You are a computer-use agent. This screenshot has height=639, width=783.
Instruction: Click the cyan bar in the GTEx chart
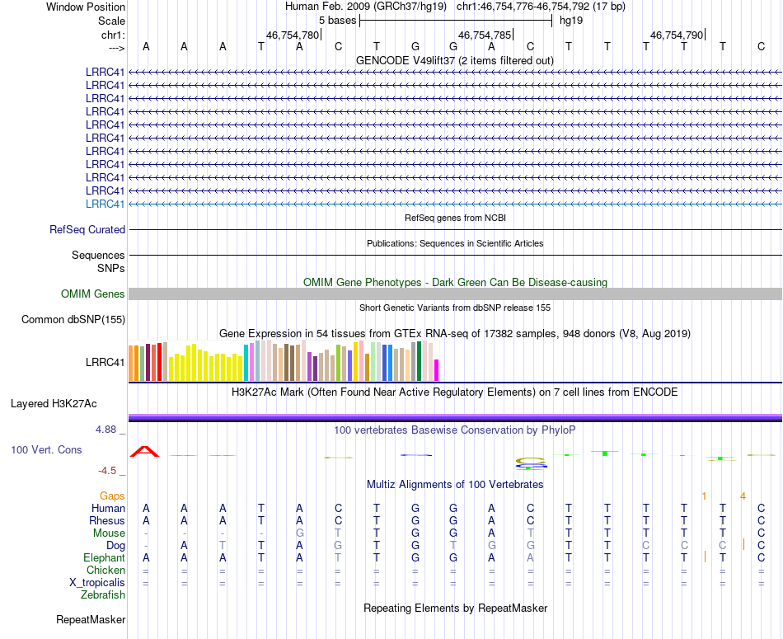[246, 363]
